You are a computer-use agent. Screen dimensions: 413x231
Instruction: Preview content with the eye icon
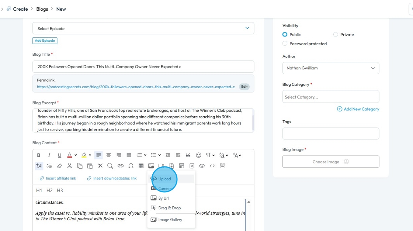point(202,166)
